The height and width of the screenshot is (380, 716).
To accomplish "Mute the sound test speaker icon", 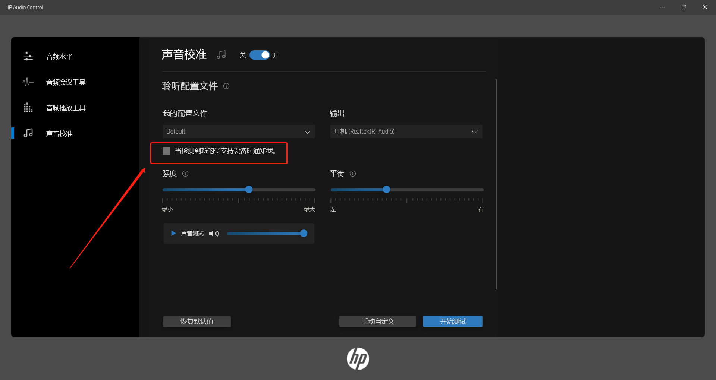I will point(214,234).
